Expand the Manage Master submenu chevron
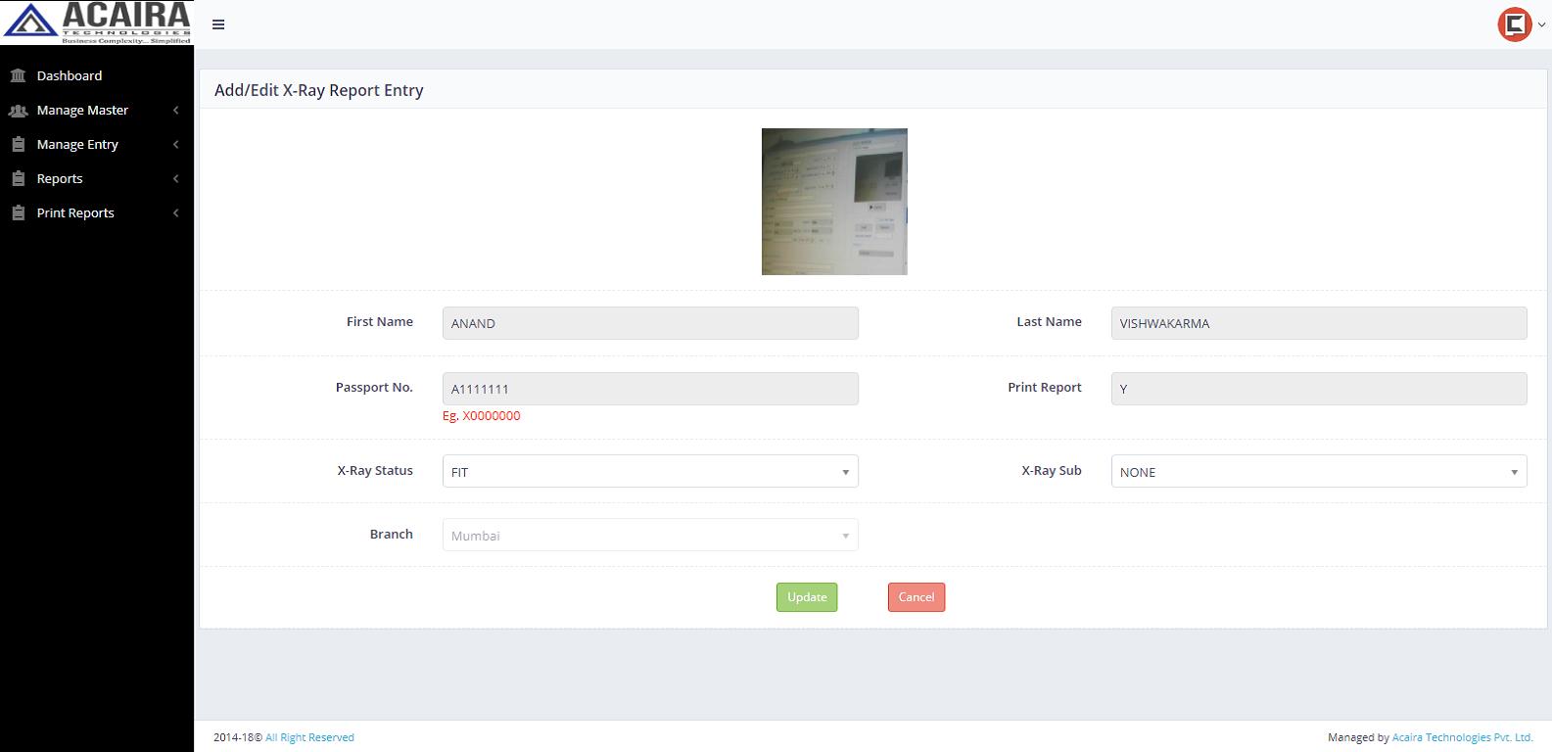The width and height of the screenshot is (1552, 752). tap(176, 111)
